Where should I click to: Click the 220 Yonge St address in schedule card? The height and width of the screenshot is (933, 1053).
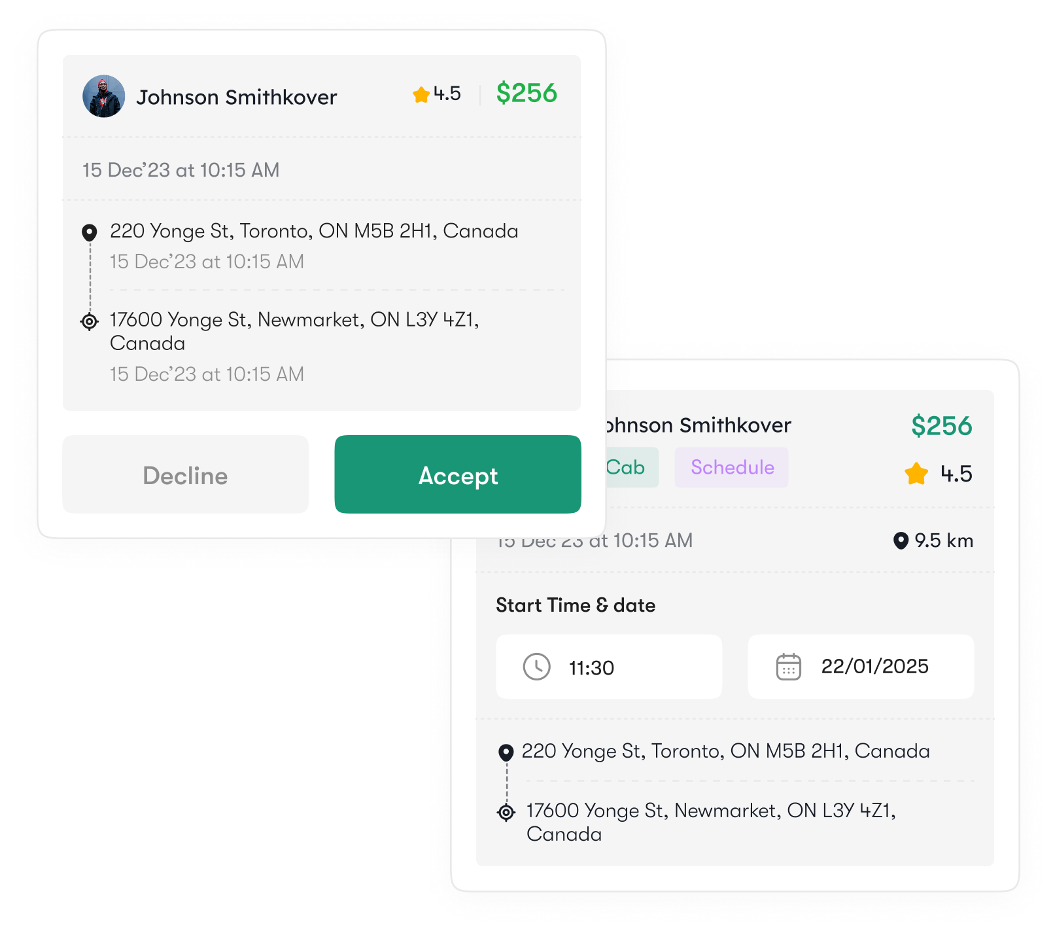(725, 751)
